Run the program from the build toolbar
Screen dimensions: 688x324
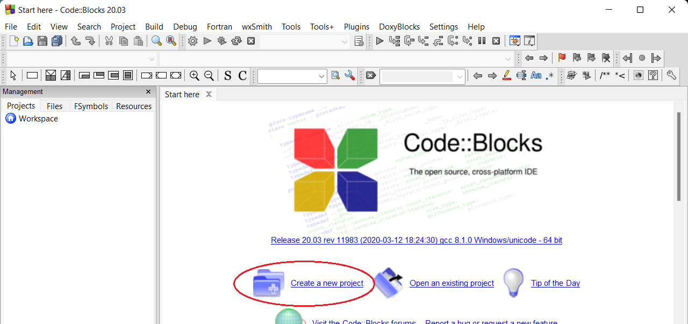(207, 41)
